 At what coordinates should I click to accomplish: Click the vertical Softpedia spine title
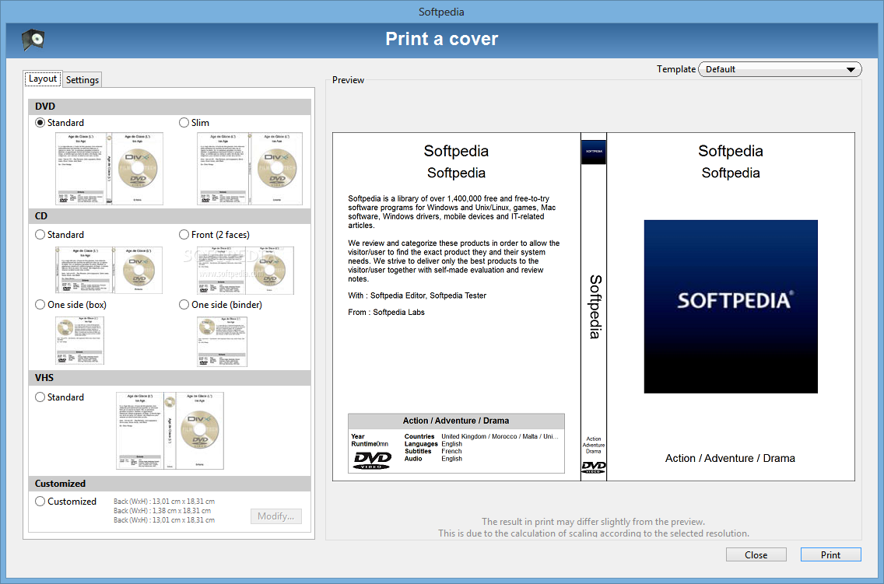(x=595, y=307)
